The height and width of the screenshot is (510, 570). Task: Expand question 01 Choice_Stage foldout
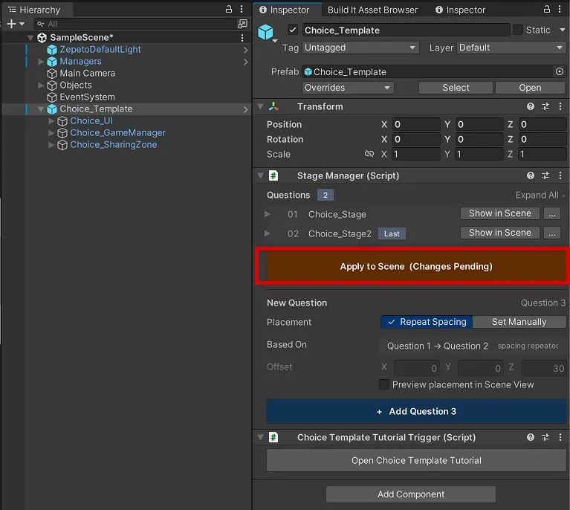[268, 214]
